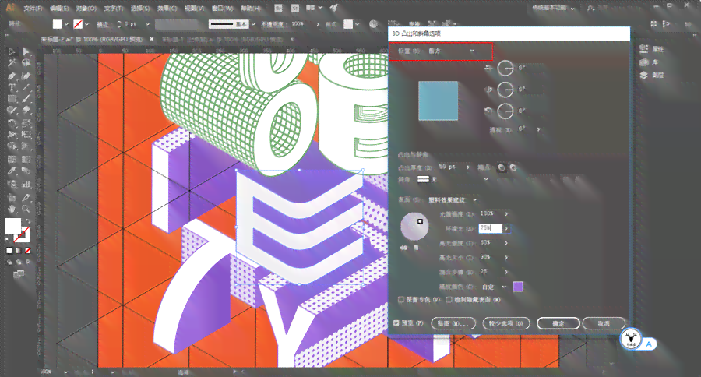Open the fill color dropdown in control bar
The height and width of the screenshot is (377, 701).
(66, 25)
